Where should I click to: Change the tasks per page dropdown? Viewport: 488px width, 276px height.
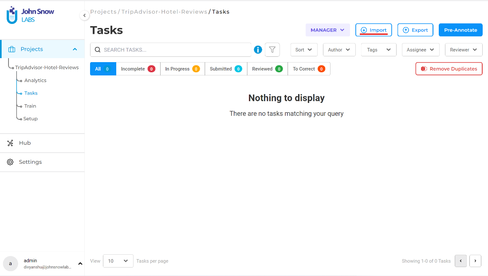pyautogui.click(x=118, y=261)
